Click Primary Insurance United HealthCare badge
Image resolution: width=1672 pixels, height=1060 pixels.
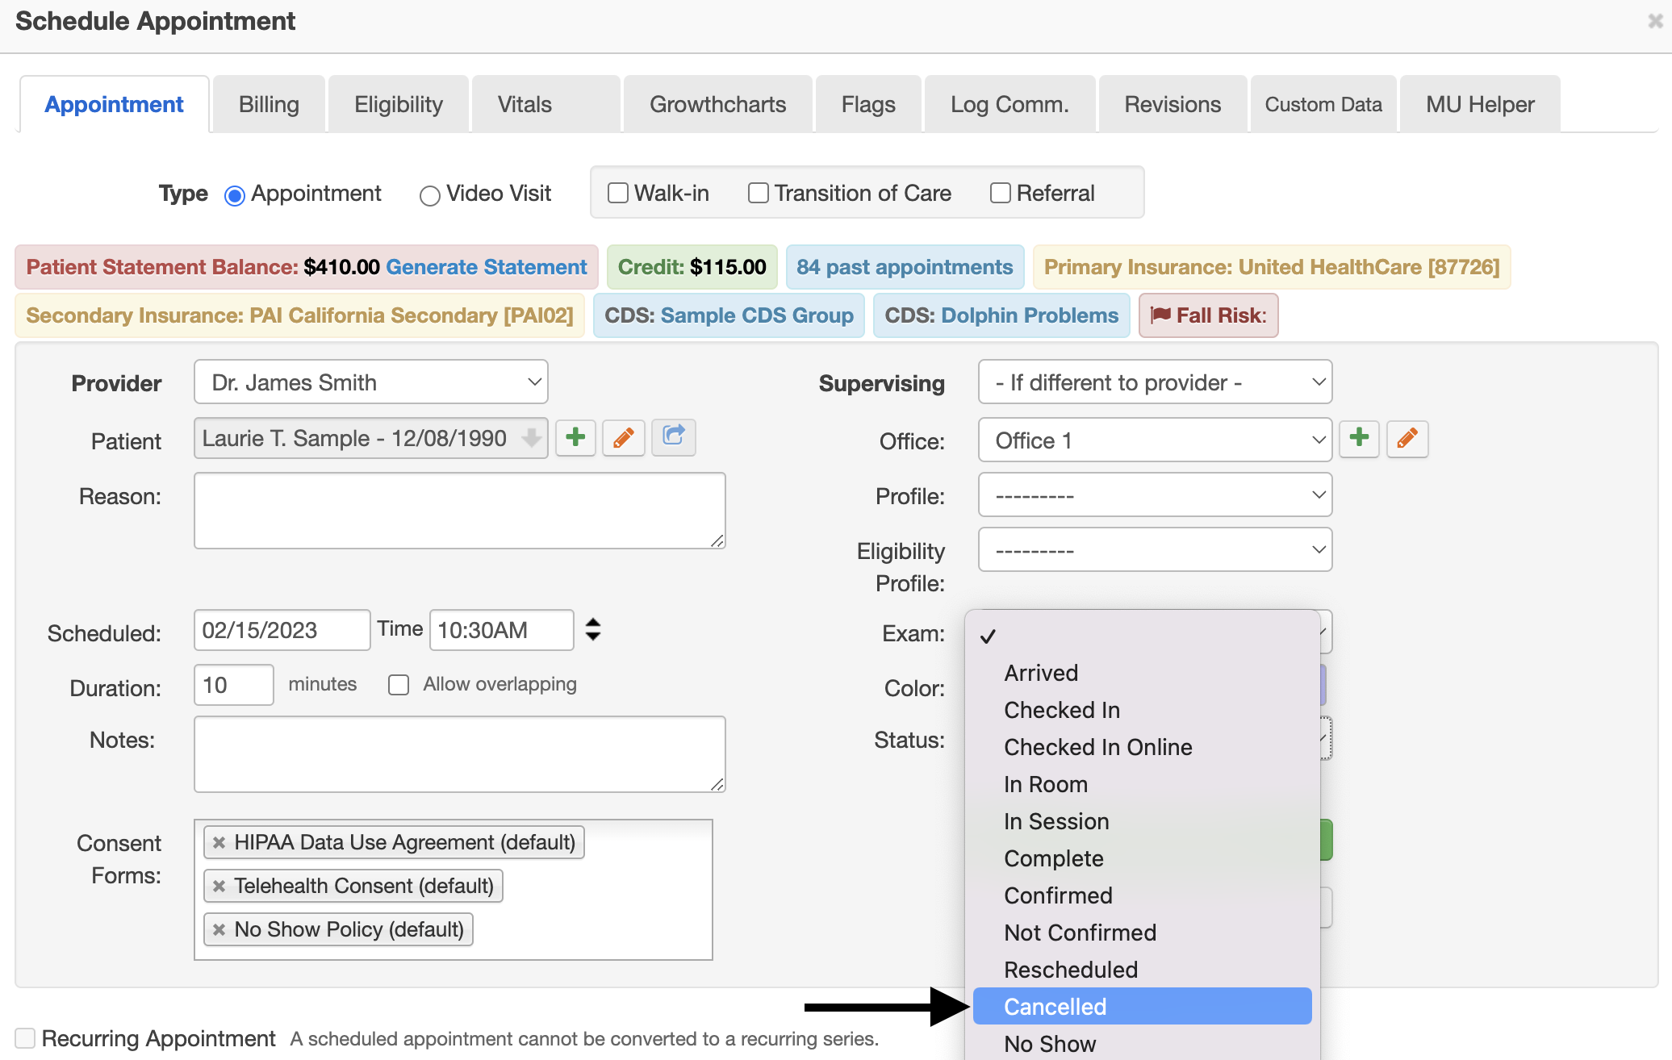[1272, 267]
